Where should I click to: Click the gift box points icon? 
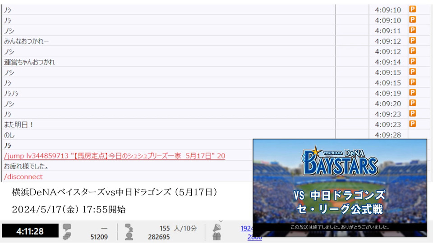click(x=217, y=236)
